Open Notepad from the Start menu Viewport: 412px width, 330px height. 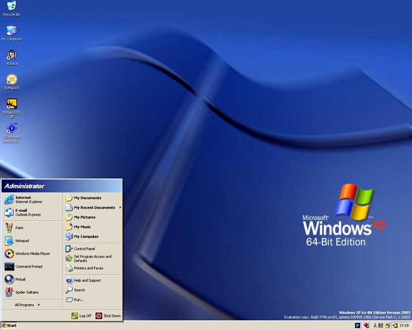point(32,240)
